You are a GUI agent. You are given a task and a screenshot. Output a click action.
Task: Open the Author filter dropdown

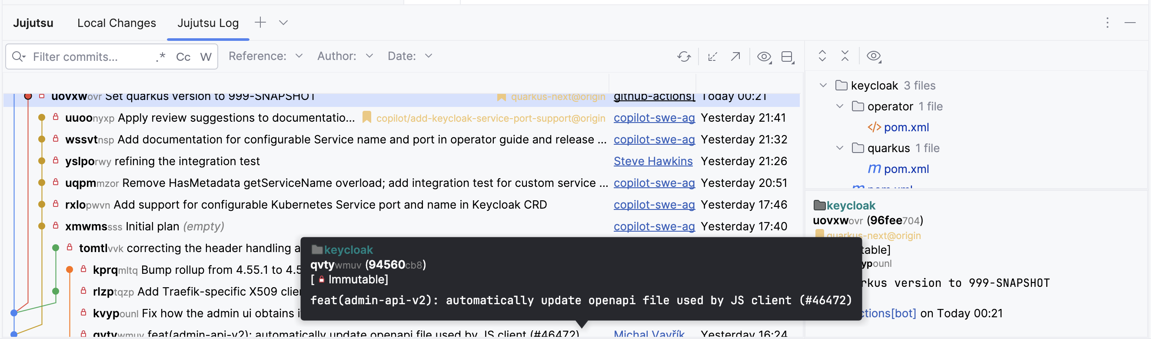(345, 56)
